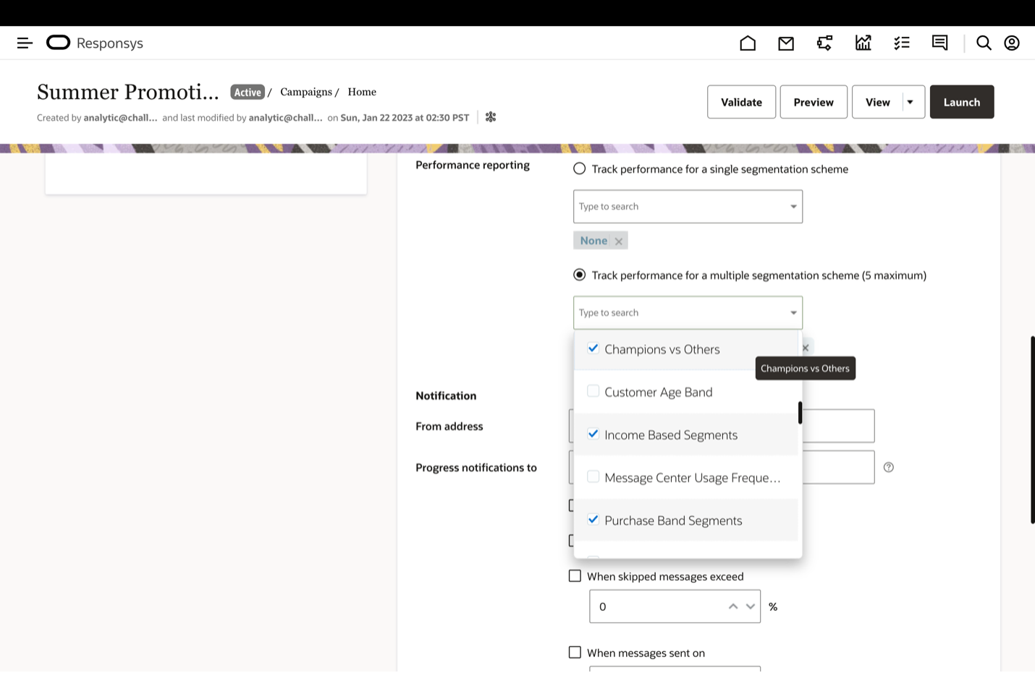Check Customer Age Band option
The width and height of the screenshot is (1035, 673).
coord(593,391)
